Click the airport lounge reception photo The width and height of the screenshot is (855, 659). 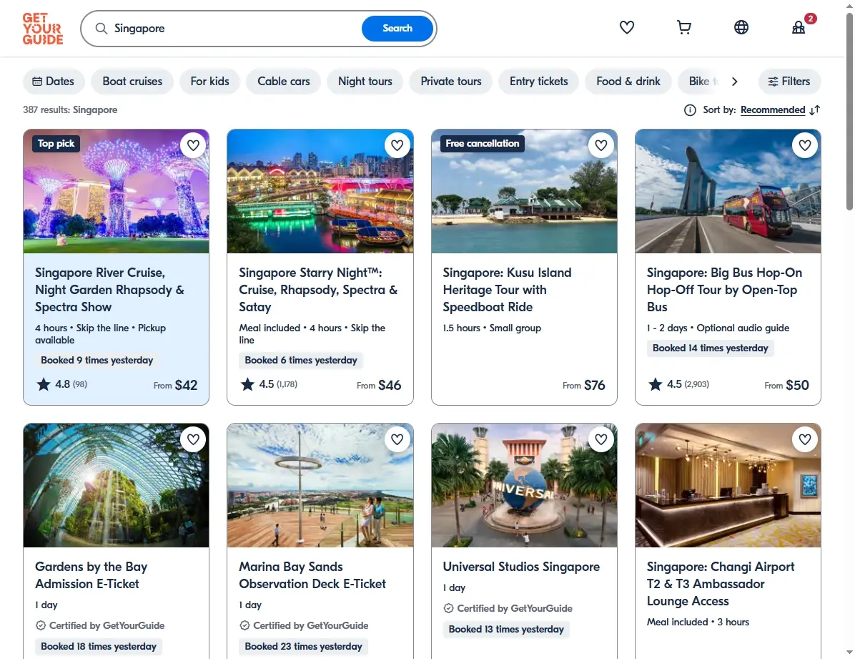728,485
